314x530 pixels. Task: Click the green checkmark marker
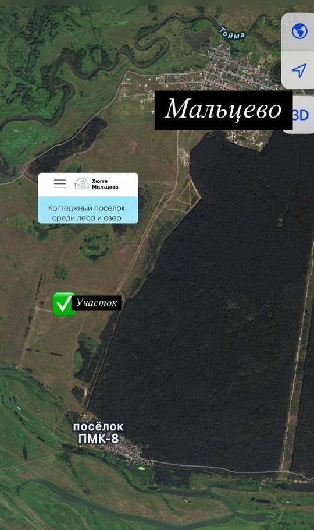click(x=64, y=304)
